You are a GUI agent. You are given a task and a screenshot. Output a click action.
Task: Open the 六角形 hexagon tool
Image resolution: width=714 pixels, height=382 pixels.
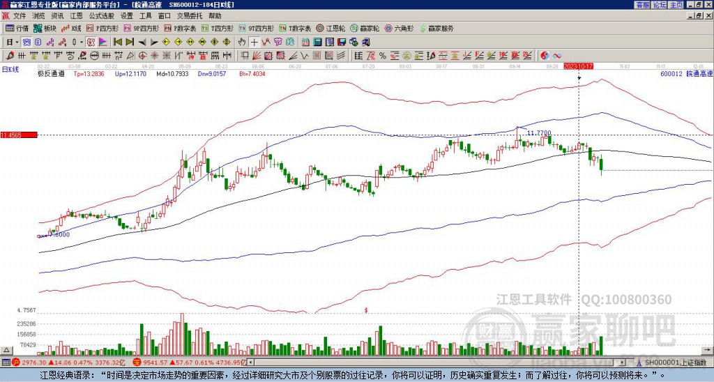(x=400, y=28)
